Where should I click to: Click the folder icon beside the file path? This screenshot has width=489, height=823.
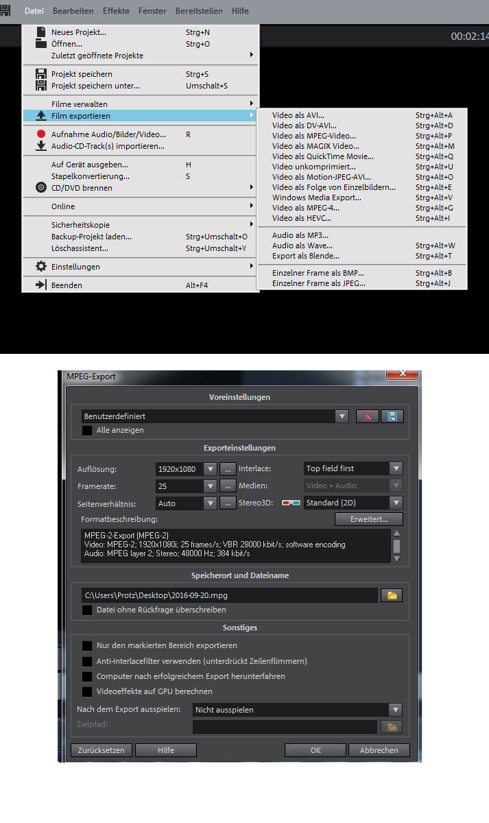point(392,595)
